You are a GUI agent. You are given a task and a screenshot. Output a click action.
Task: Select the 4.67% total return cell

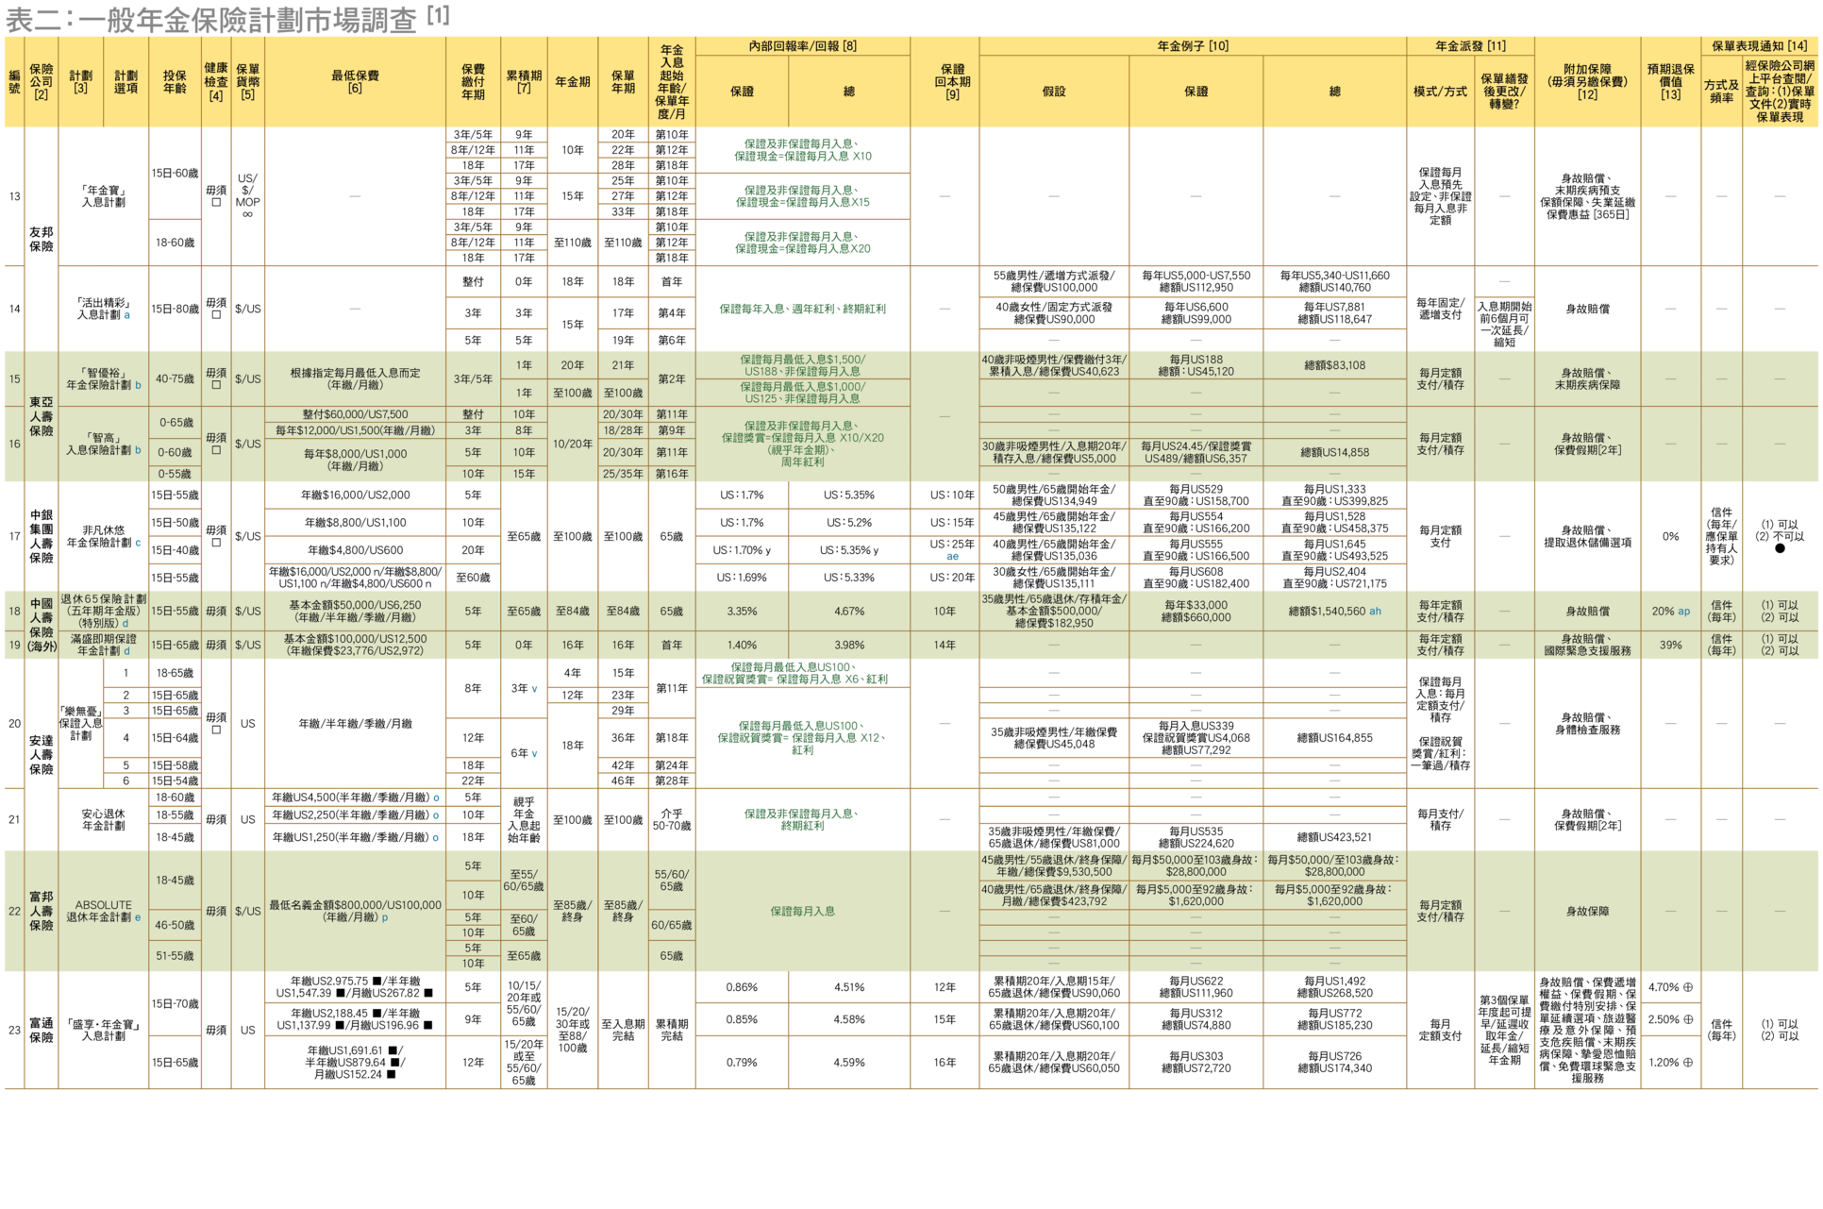point(849,612)
